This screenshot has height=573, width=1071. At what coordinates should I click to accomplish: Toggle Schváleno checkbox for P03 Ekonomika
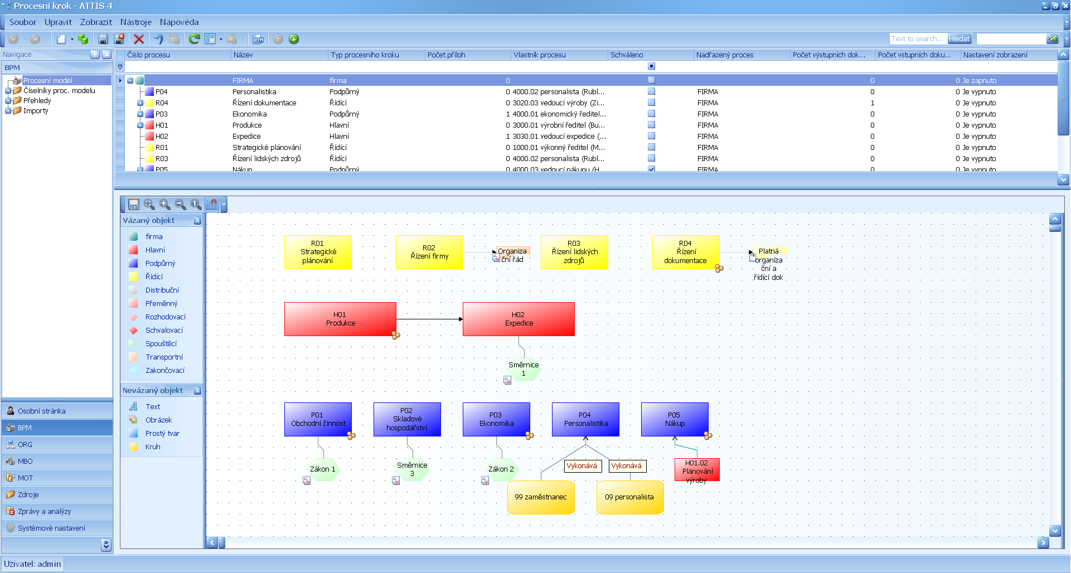tap(651, 114)
